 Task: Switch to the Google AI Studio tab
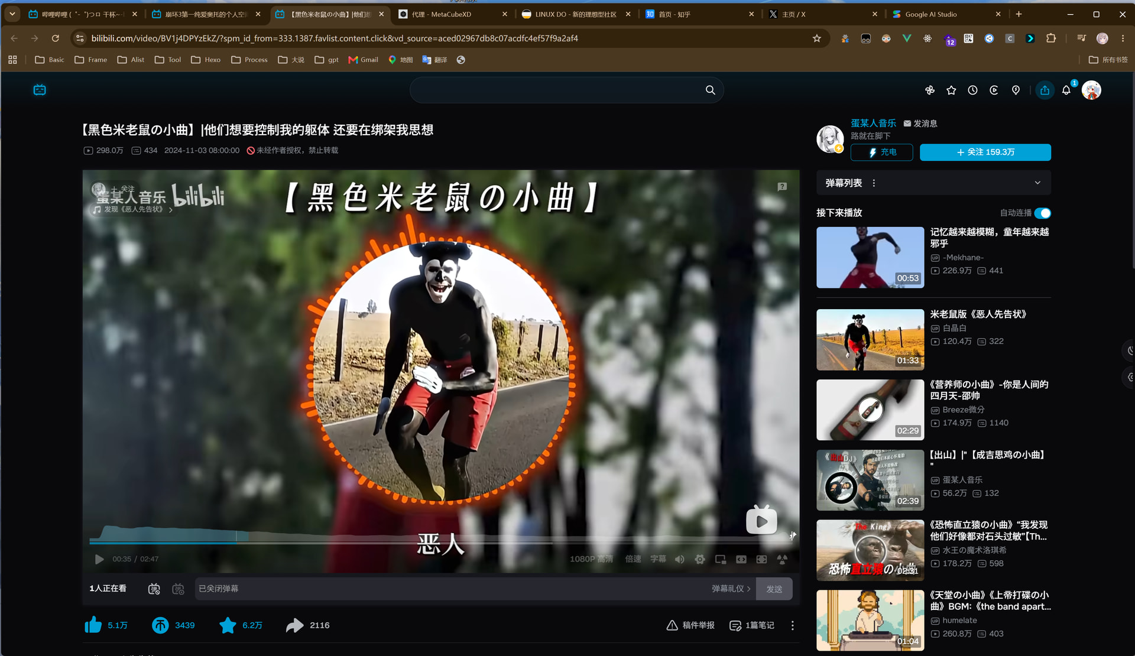click(x=946, y=14)
